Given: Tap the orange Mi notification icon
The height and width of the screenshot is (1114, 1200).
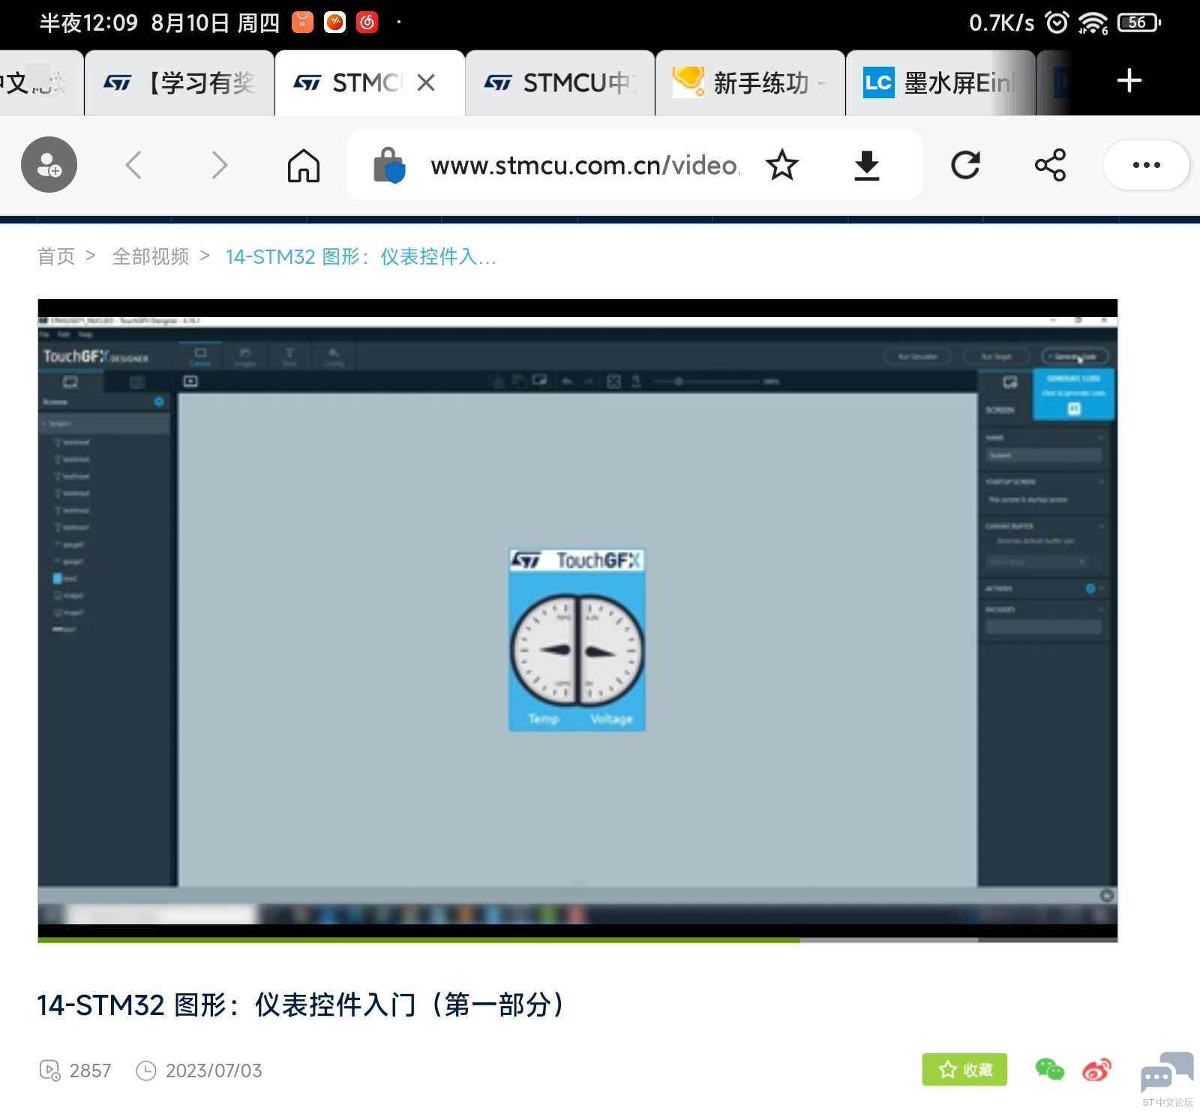Looking at the screenshot, I should [x=302, y=22].
